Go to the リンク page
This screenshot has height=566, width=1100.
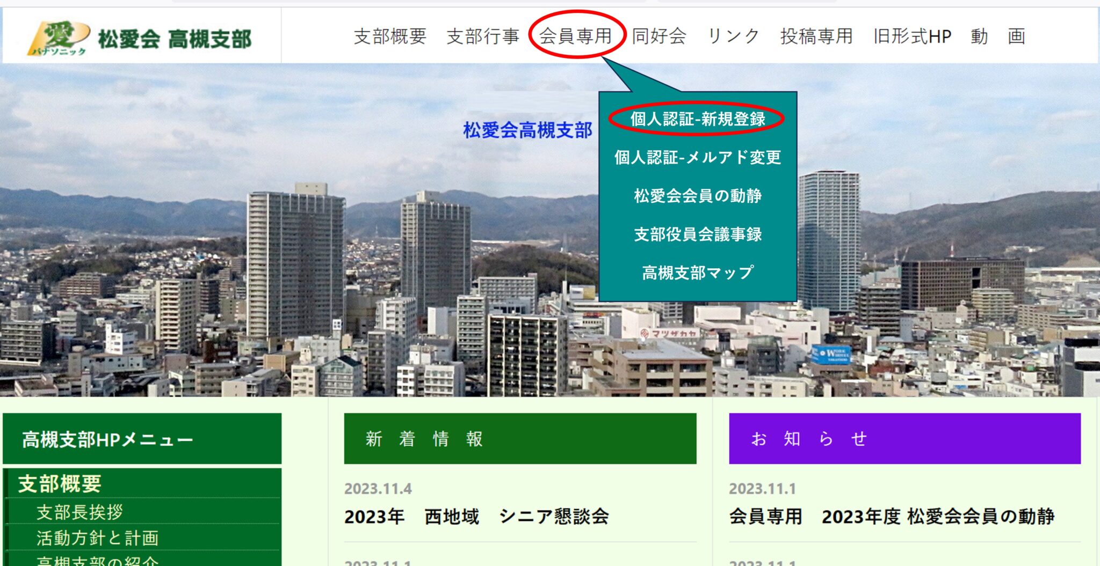point(733,36)
